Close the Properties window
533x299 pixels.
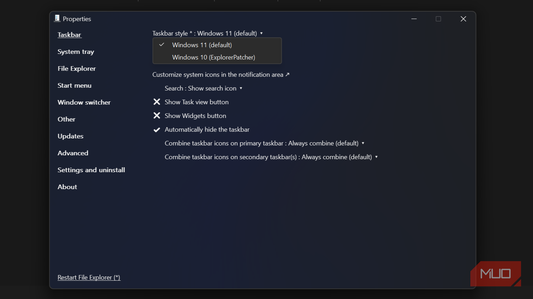click(463, 19)
